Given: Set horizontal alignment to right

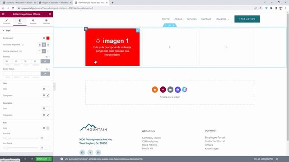Looking at the screenshot, I should click(x=48, y=45).
